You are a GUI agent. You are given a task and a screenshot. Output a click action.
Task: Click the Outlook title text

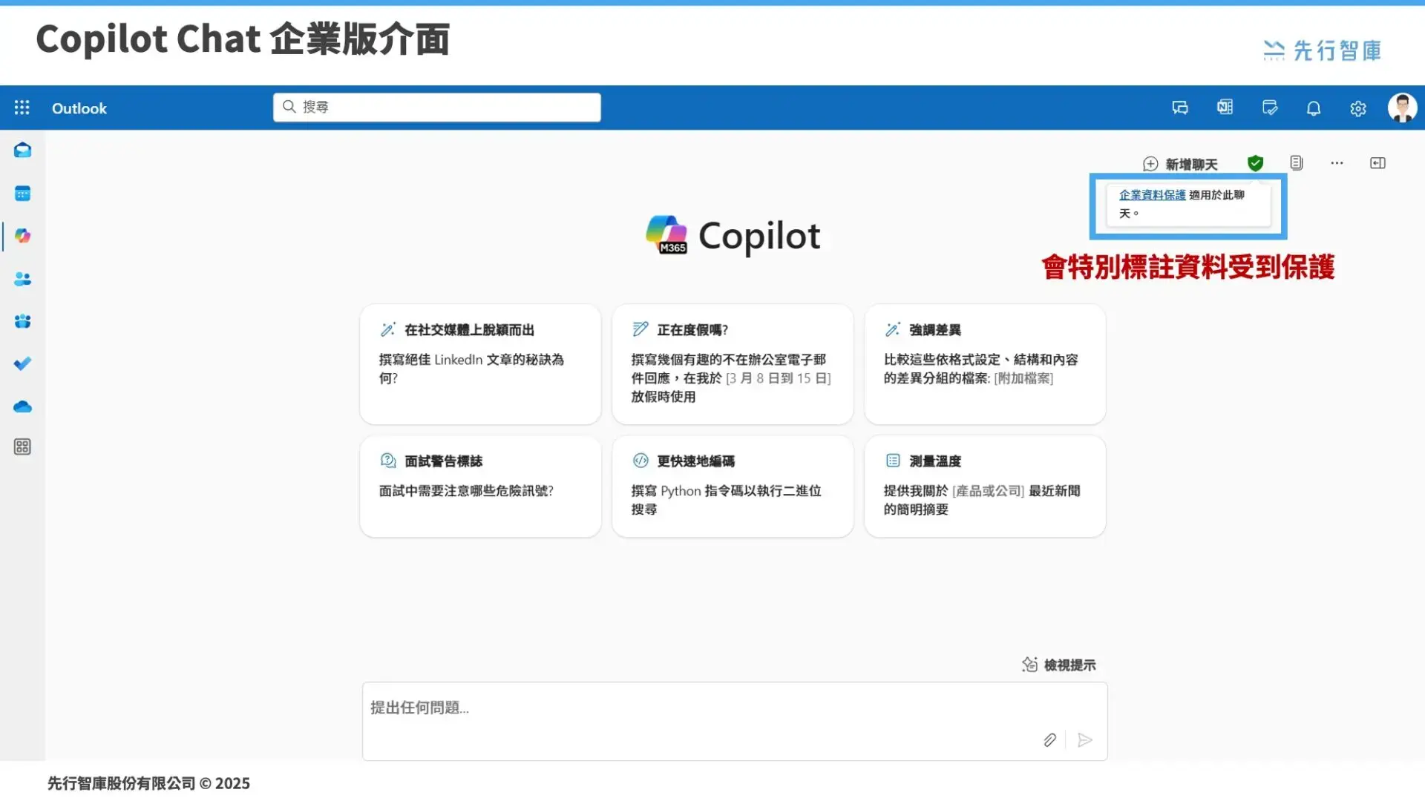[79, 108]
